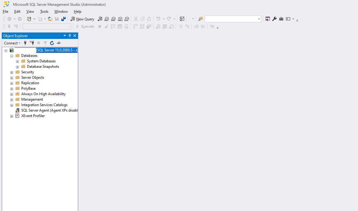The image size is (358, 211).
Task: Expand the Security node
Action: (12, 72)
